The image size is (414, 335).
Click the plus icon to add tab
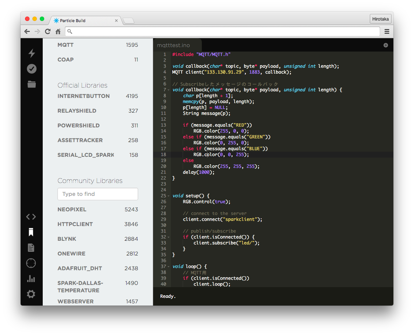pyautogui.click(x=386, y=45)
